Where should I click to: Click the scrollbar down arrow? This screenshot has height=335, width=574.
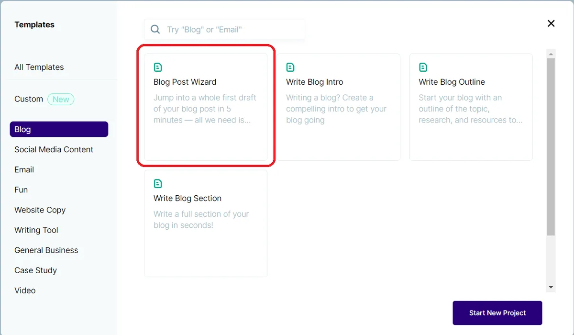tap(551, 287)
